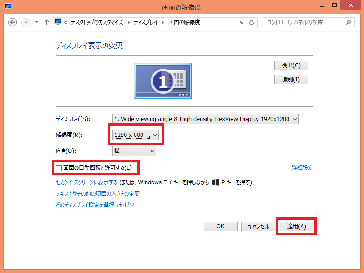Click the control panel icon at the breadcrumb start
The image size is (364, 273).
pos(58,22)
